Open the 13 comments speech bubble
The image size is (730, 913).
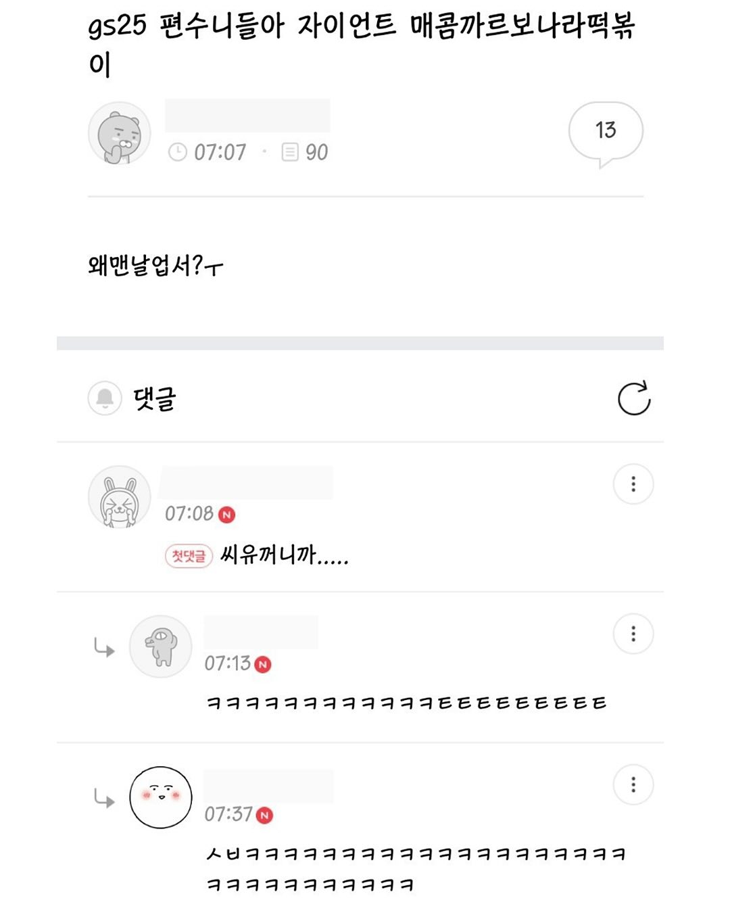point(605,131)
